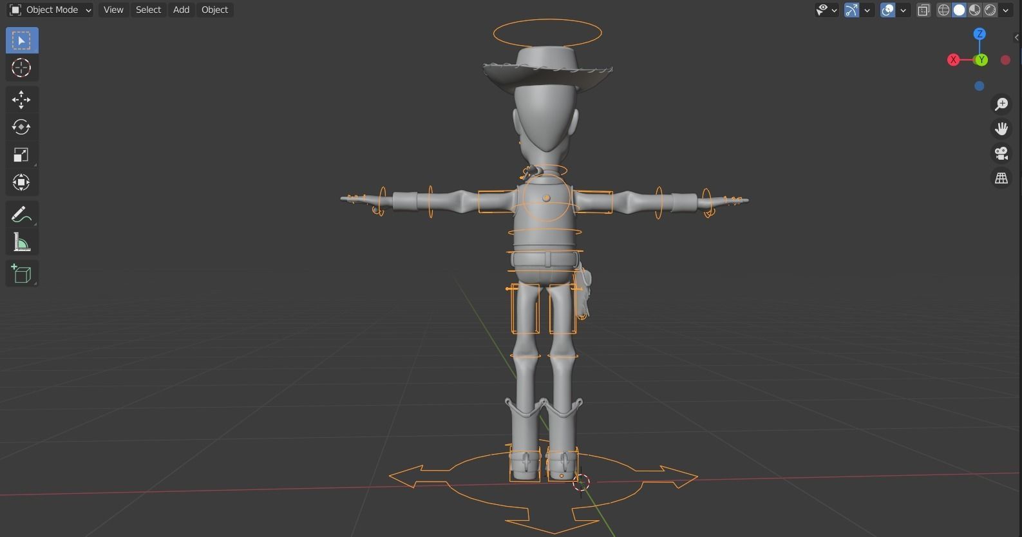The image size is (1022, 537).
Task: Choose the Measure tool
Action: [x=22, y=242]
